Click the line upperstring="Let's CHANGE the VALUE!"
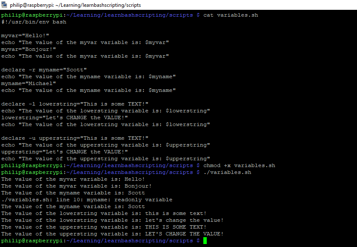This screenshot has width=357, height=247. click(65, 152)
